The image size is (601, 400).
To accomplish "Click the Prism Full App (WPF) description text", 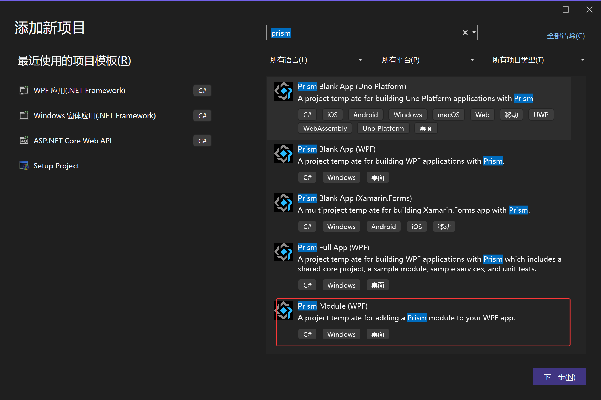I will [x=430, y=264].
